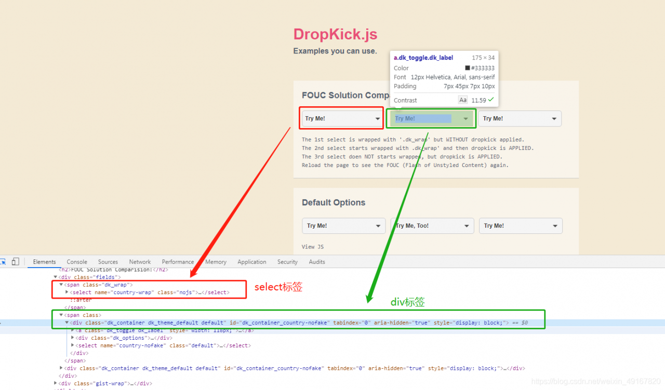
Task: Switch to the Network tab
Action: [x=140, y=262]
